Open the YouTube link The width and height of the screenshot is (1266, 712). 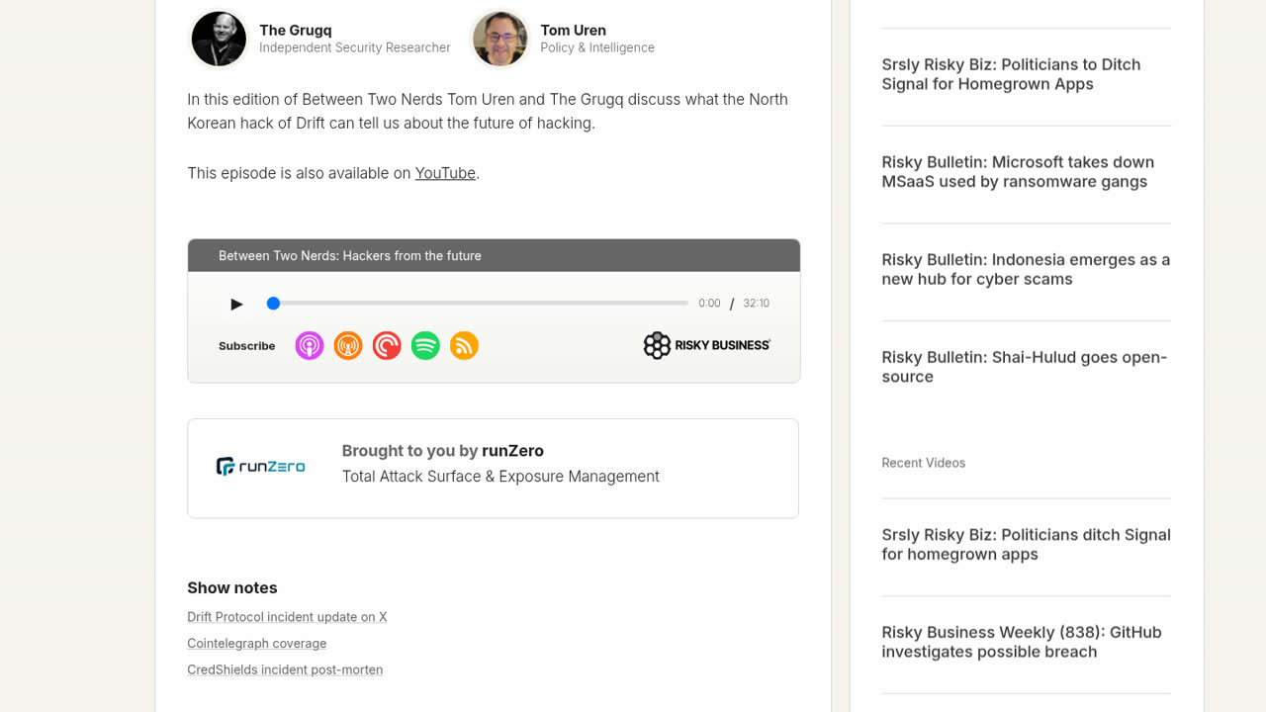click(x=445, y=173)
